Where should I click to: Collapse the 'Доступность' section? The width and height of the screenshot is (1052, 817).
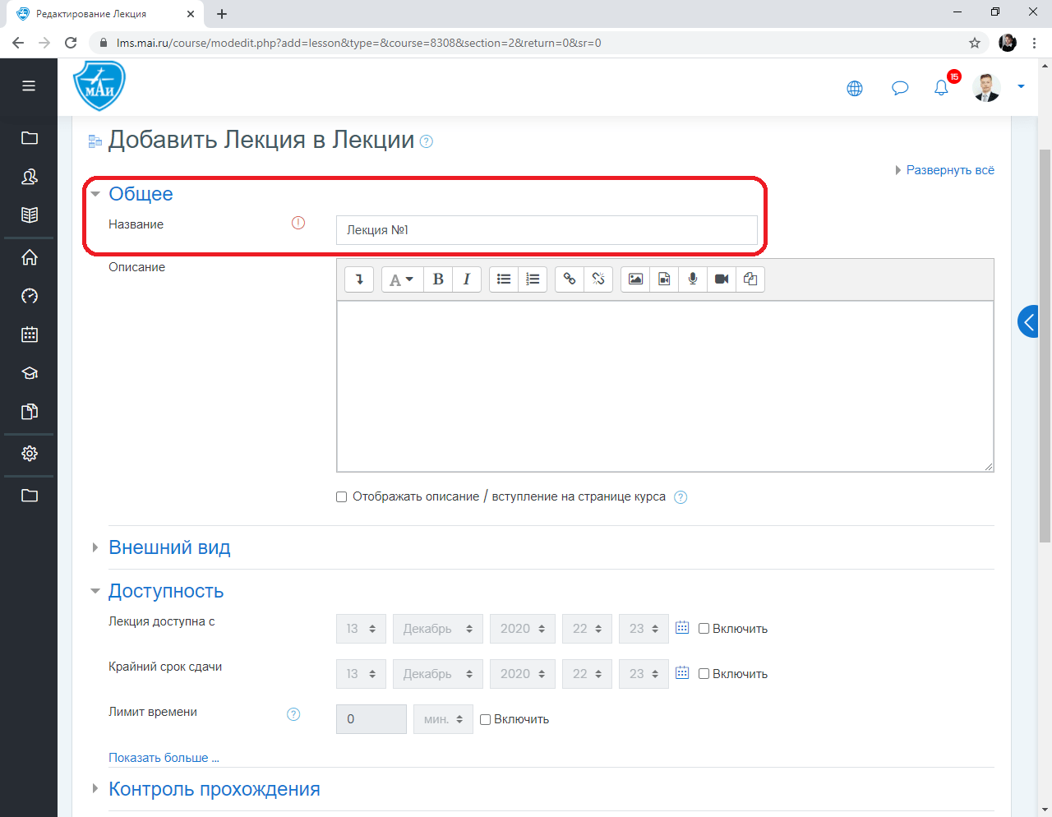166,591
